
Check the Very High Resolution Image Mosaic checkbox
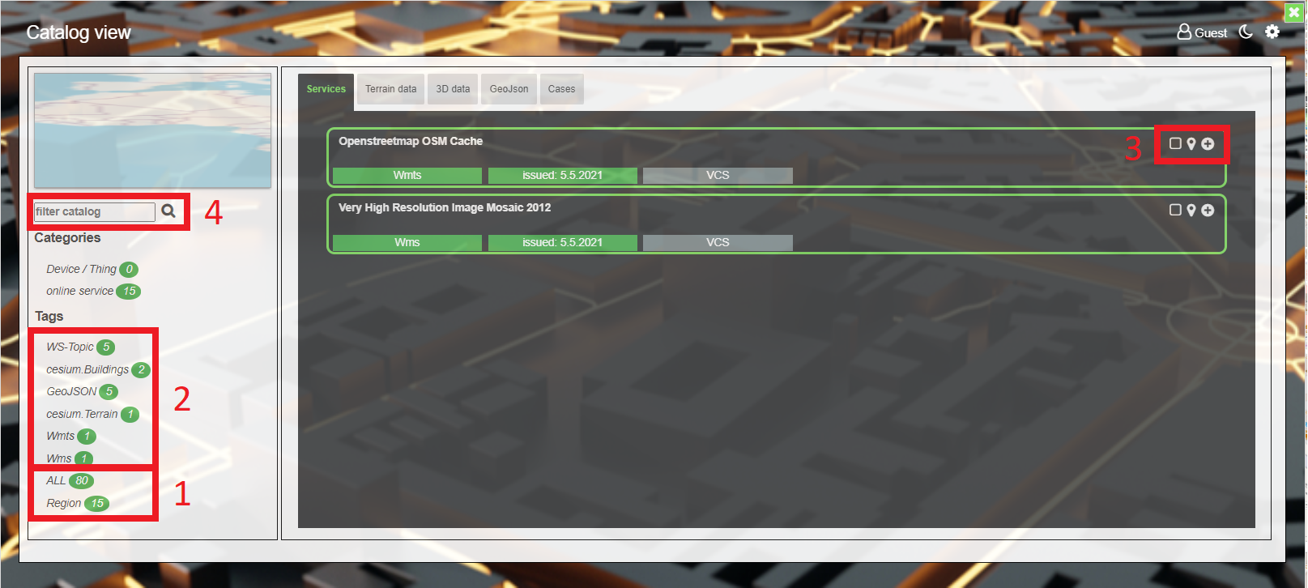pyautogui.click(x=1175, y=211)
